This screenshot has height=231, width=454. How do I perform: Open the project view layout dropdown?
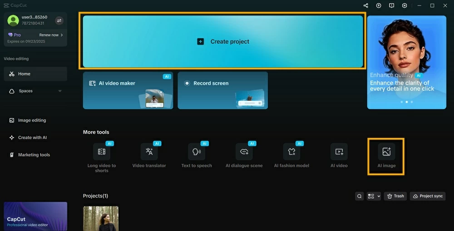(x=374, y=196)
